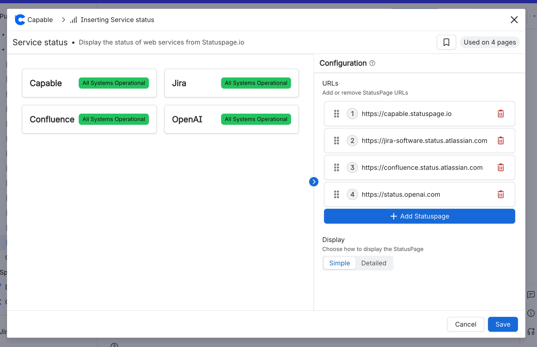Click the confluence.status.atlassian.com URL field
537x347 pixels.
[422, 168]
